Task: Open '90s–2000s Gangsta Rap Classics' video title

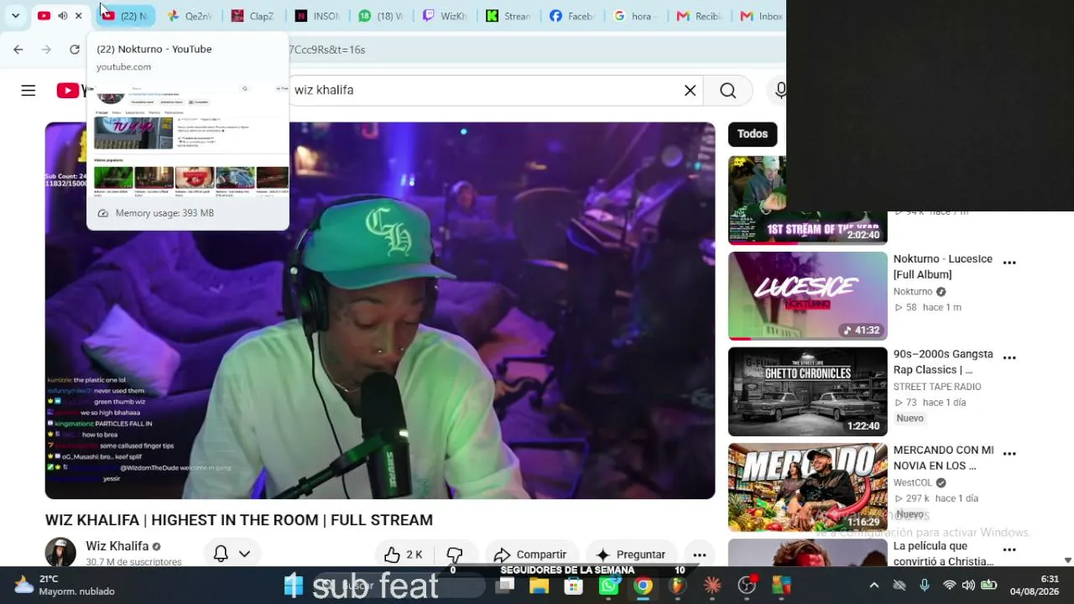Action: point(943,362)
